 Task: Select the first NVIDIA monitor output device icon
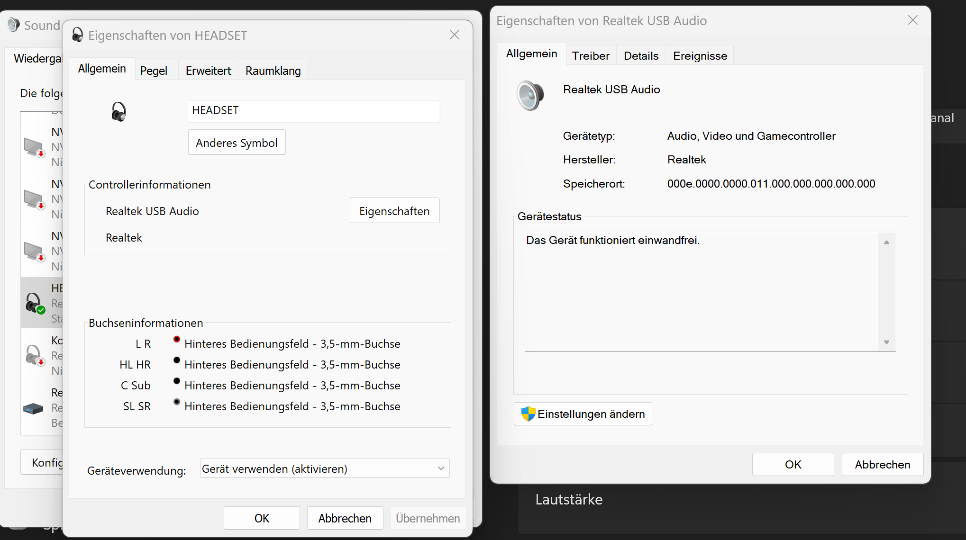coord(34,147)
